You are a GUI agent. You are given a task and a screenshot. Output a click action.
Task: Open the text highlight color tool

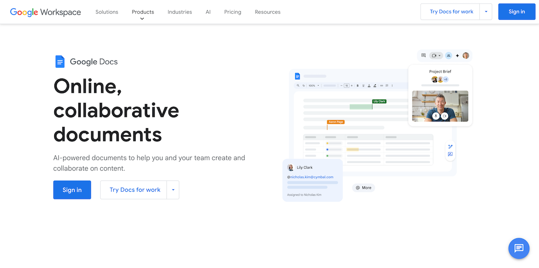pyautogui.click(x=375, y=86)
